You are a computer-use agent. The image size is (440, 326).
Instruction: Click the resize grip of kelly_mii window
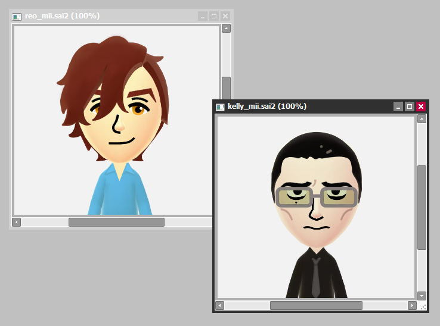(423, 307)
